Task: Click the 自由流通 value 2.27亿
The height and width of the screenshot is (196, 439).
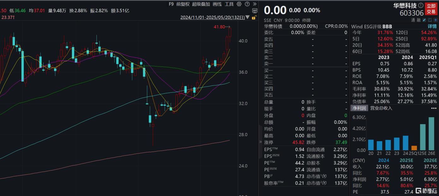Action: coord(340,149)
